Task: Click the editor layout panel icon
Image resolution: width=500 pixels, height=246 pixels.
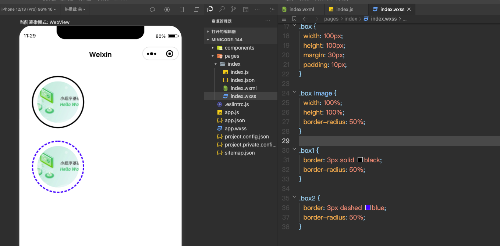Action: coord(246,9)
